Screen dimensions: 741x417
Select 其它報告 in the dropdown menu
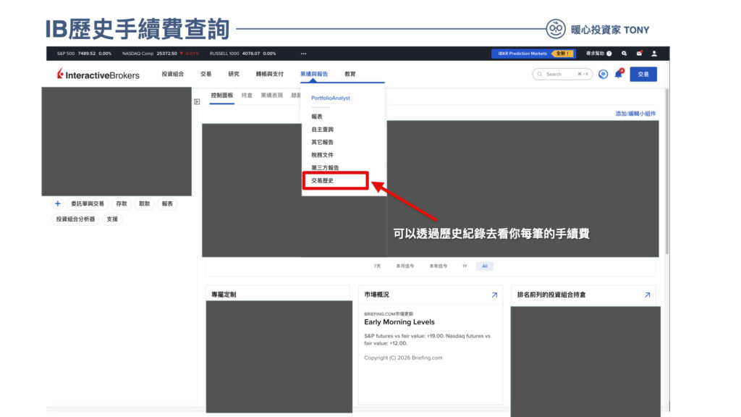[x=322, y=142]
